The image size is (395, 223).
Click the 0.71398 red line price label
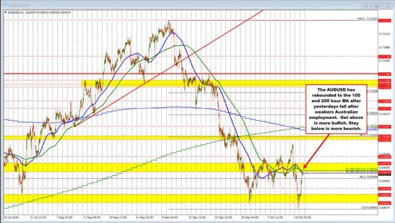pyautogui.click(x=385, y=74)
